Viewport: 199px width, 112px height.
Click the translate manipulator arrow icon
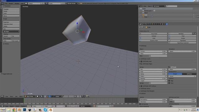[x=50, y=96]
